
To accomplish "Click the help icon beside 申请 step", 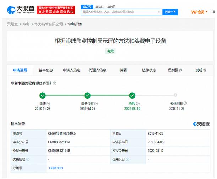I will [48, 104].
